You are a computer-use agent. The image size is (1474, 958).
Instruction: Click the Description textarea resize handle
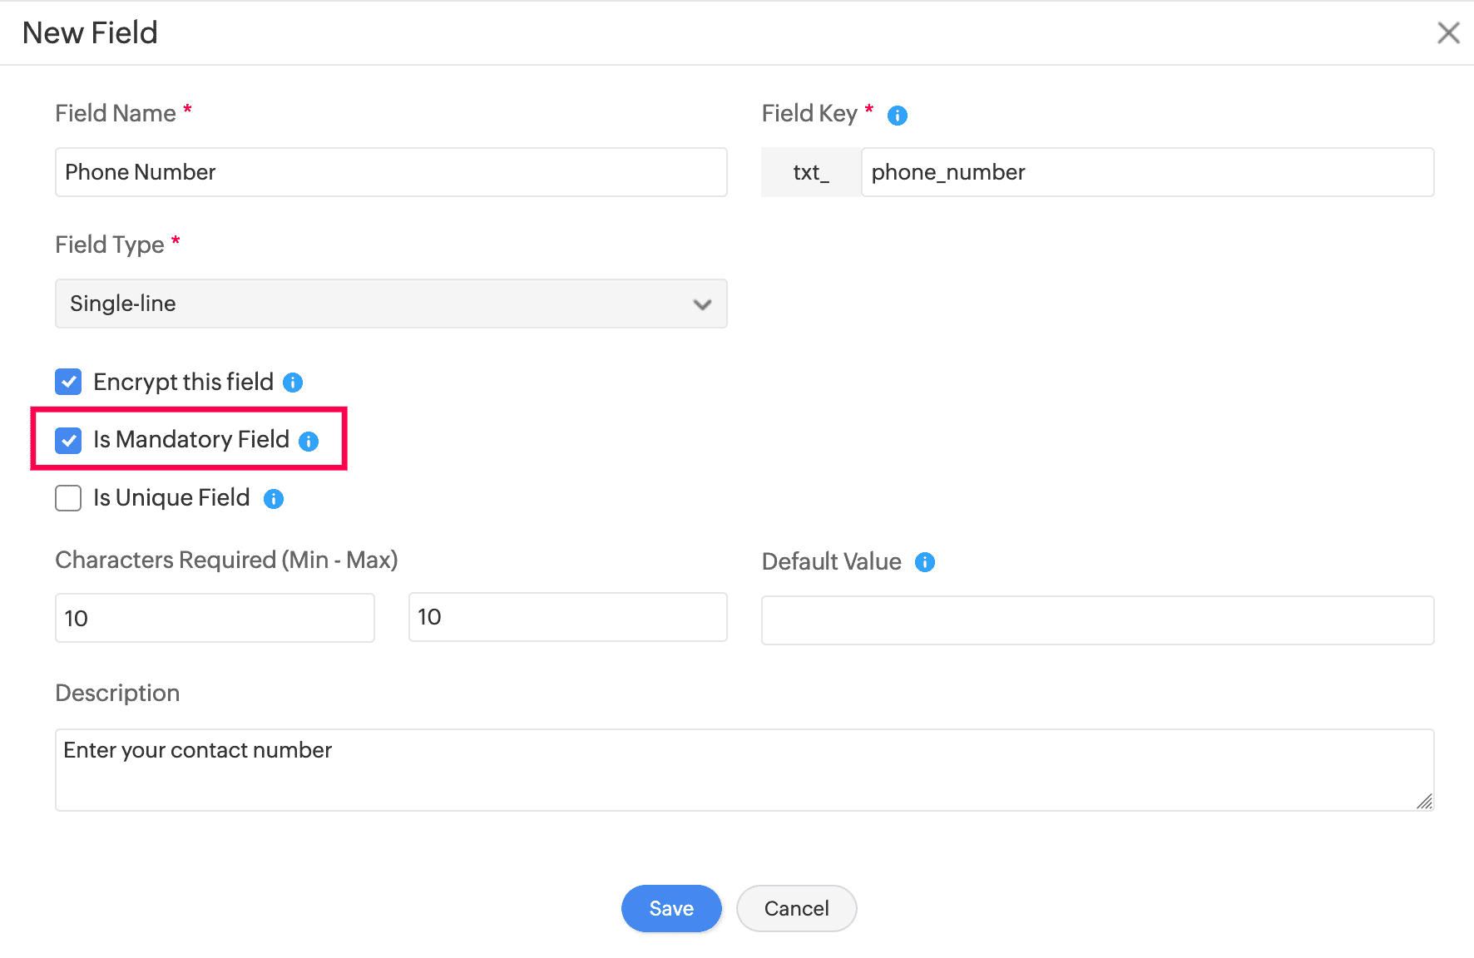click(x=1424, y=801)
